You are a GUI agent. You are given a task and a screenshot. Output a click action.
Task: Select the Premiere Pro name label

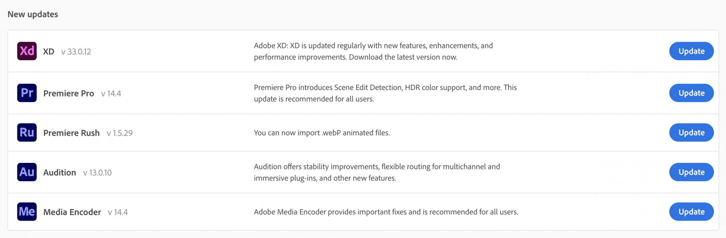point(69,93)
